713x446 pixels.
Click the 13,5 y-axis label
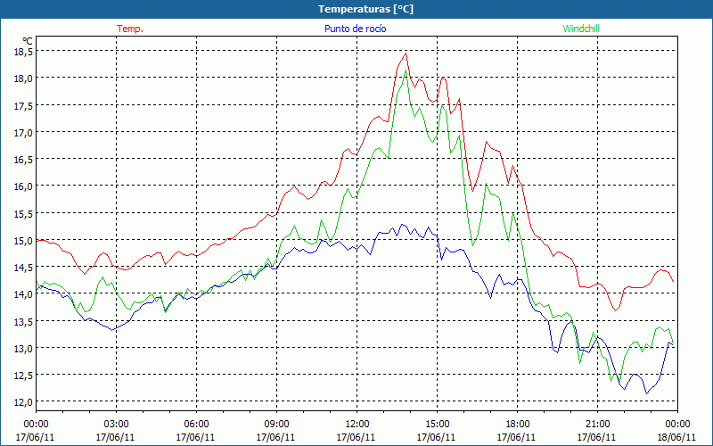23,321
